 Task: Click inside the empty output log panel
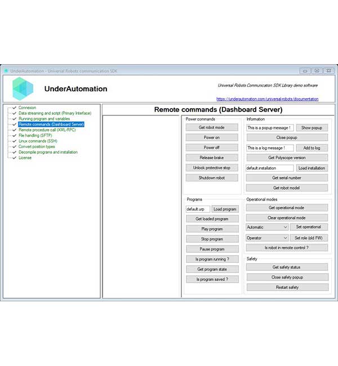[x=141, y=207]
